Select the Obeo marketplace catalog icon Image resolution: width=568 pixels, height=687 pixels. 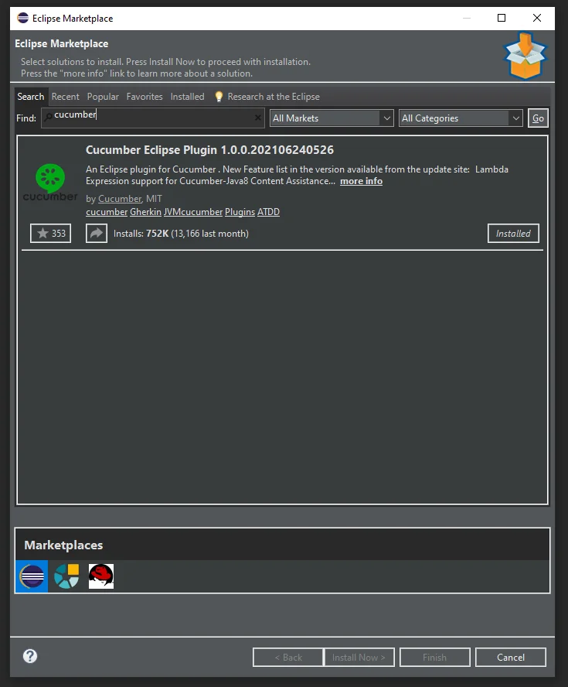(66, 576)
